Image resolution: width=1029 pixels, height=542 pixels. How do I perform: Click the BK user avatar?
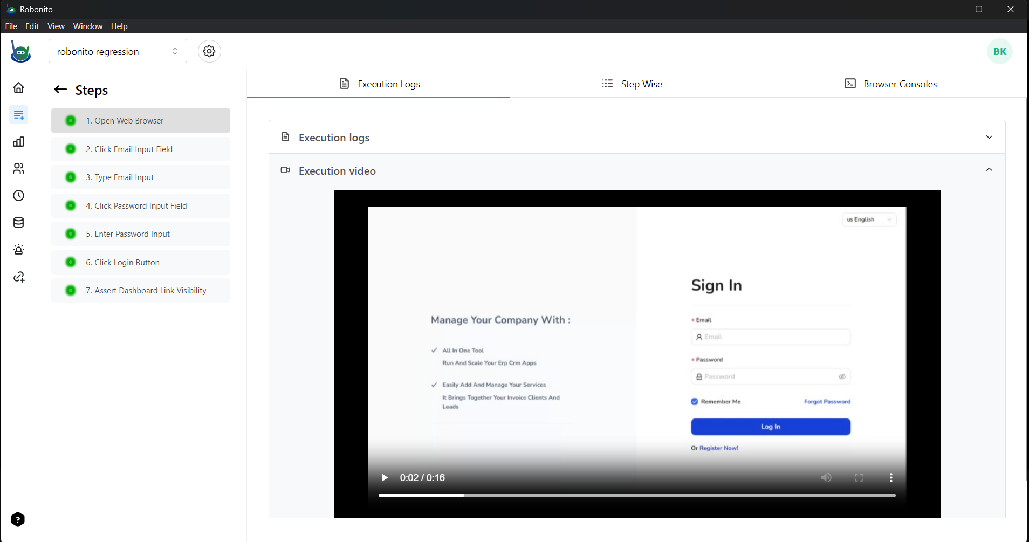[1000, 51]
